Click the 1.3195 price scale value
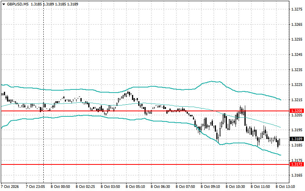This screenshot has height=191, width=305. click(x=297, y=130)
